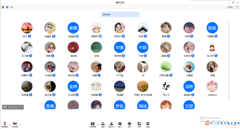Expand share screen options arrow
The height and width of the screenshot is (129, 240).
(x=98, y=125)
